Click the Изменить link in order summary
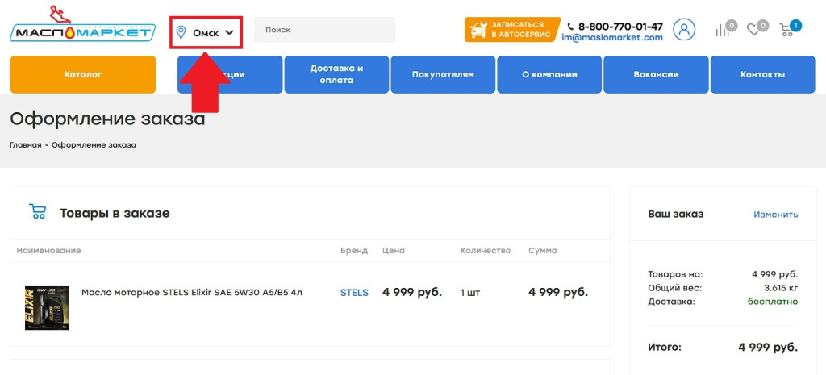Viewport: 826px width, 375px height. pyautogui.click(x=775, y=215)
